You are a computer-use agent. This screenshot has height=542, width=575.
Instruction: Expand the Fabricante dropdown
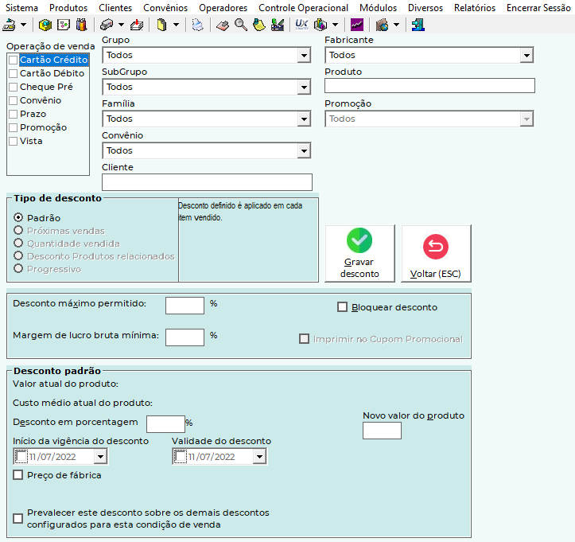tap(526, 56)
